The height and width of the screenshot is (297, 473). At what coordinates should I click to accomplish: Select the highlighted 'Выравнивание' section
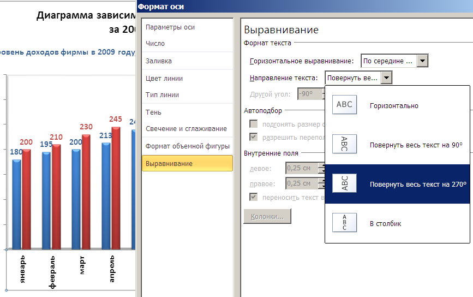(187, 163)
